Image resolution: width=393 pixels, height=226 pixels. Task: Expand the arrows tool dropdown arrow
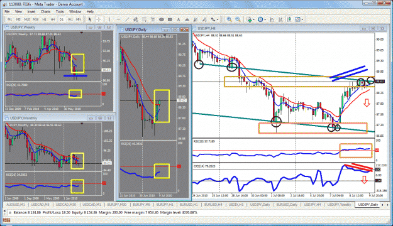coord(218,19)
